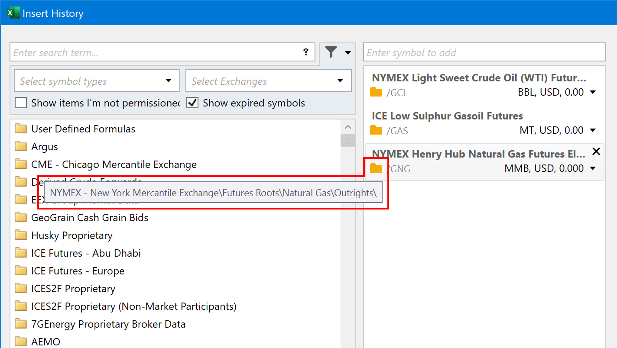Select ICE Futures - Abu Dhabi item
The image size is (617, 348).
coord(86,253)
